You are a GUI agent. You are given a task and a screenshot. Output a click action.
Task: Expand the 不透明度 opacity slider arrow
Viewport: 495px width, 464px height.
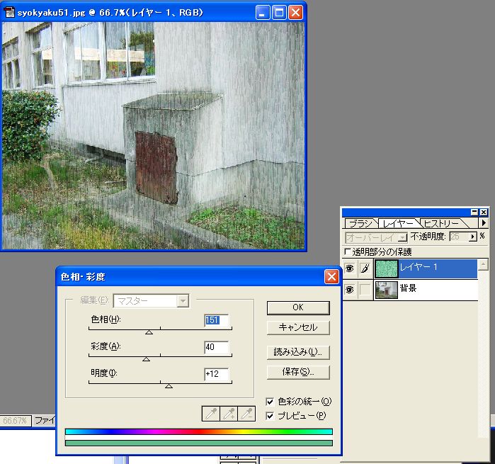click(x=474, y=237)
